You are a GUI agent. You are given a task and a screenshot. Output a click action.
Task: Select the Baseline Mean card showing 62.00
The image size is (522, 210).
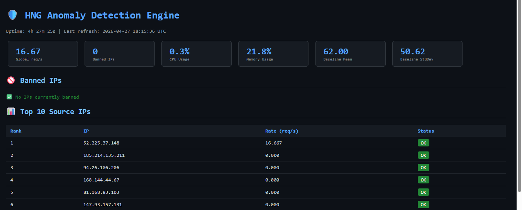tap(351, 54)
